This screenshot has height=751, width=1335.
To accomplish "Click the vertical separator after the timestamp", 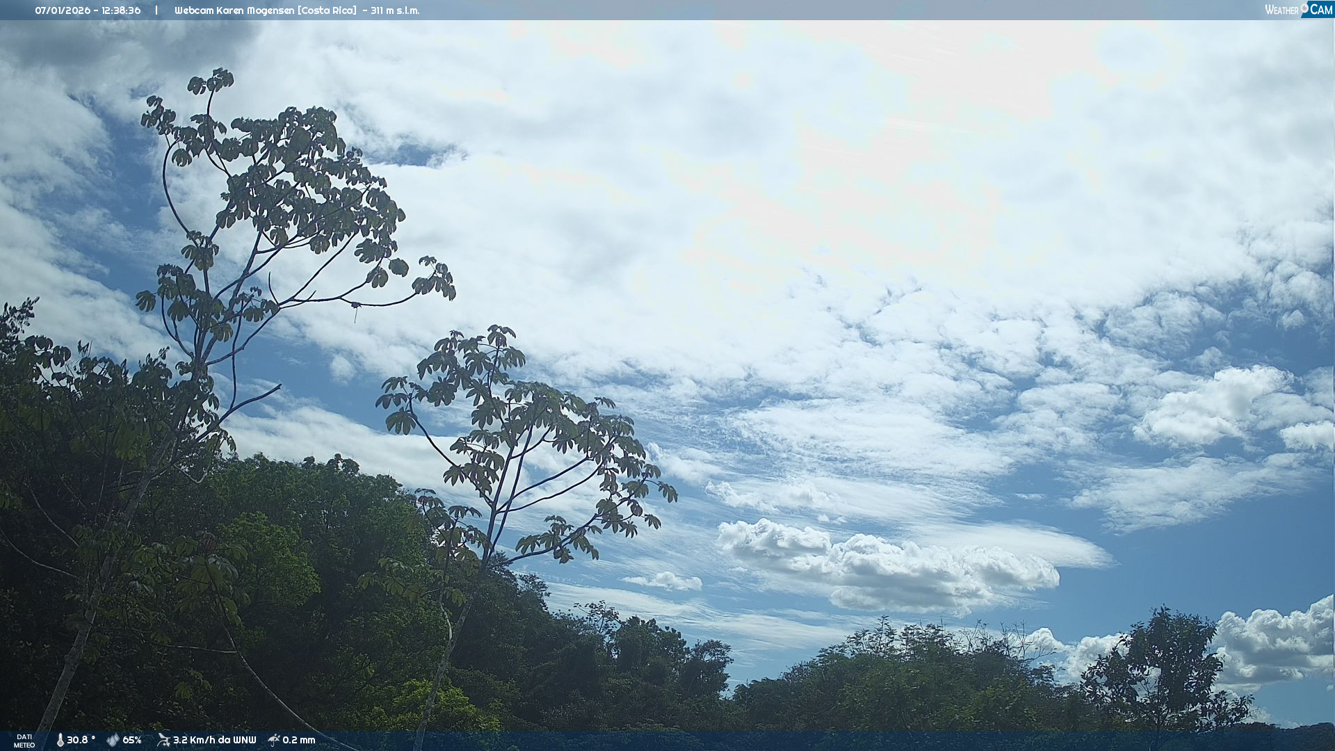I will coord(156,10).
